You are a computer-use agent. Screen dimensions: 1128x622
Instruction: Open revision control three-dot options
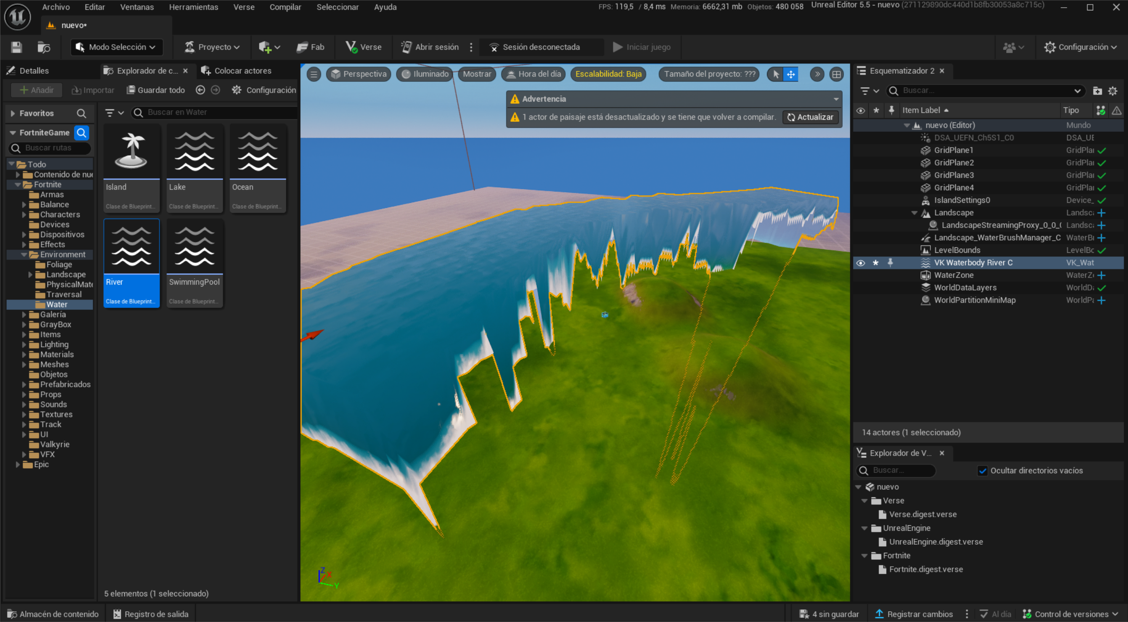click(x=967, y=614)
